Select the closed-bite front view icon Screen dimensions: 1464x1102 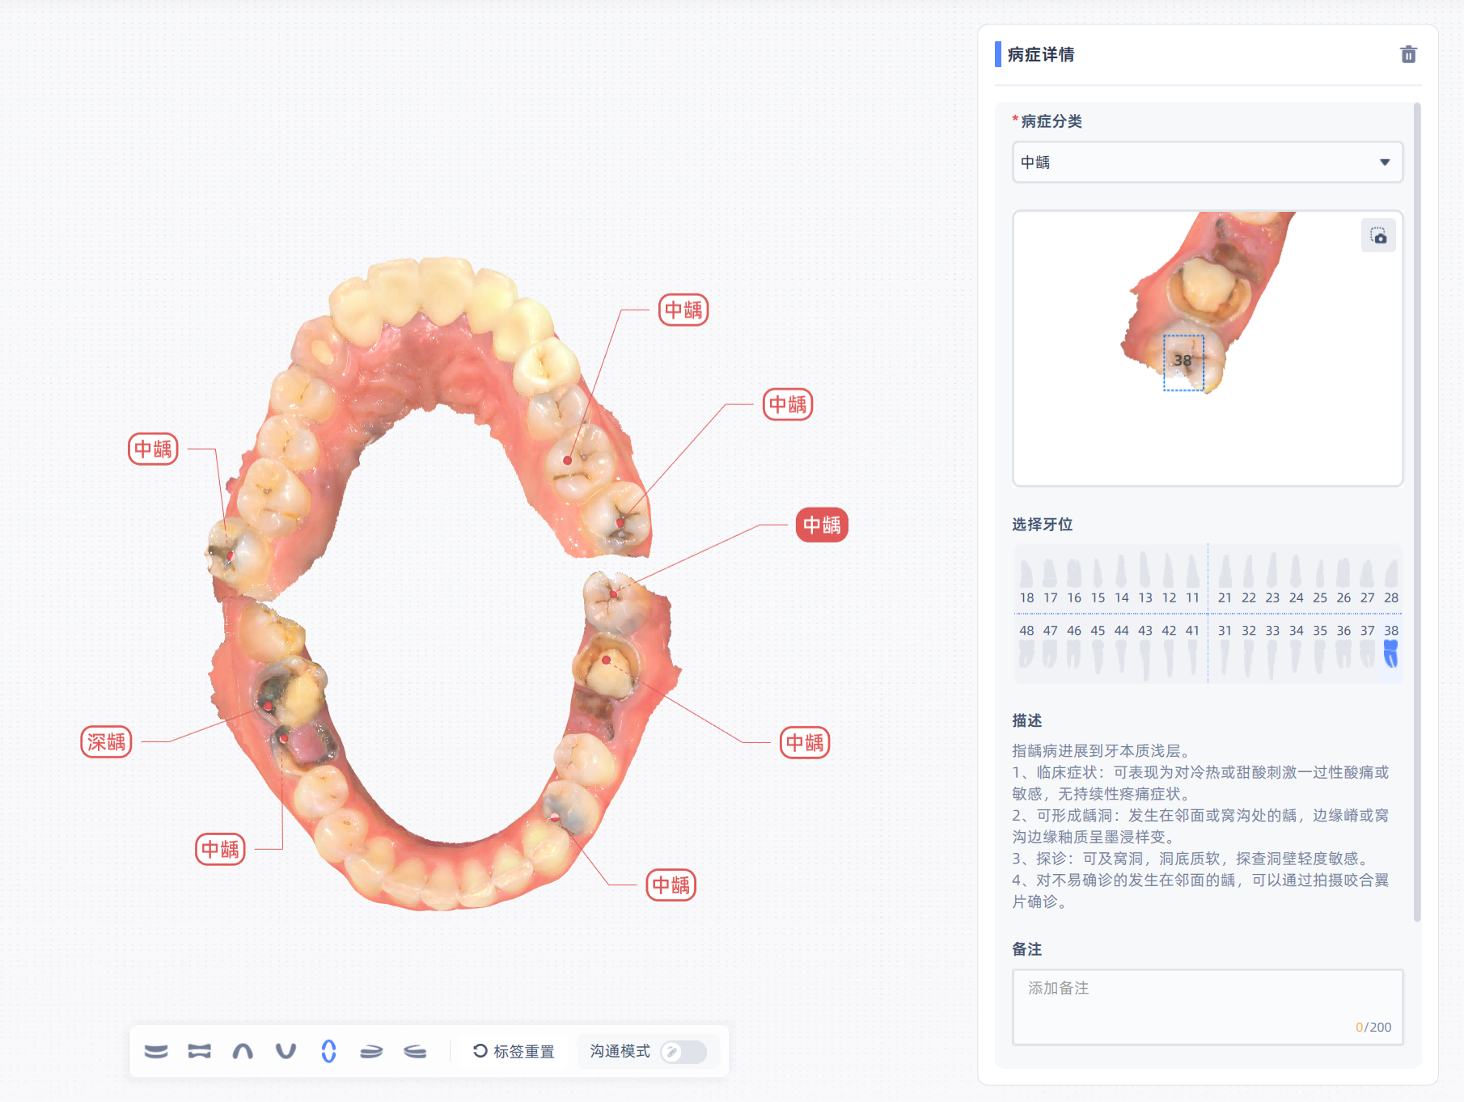(x=156, y=1051)
